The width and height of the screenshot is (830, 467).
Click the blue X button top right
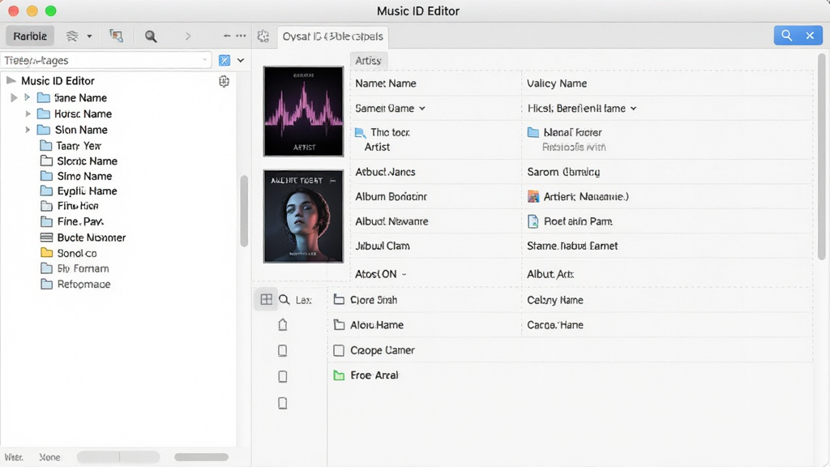(x=810, y=36)
